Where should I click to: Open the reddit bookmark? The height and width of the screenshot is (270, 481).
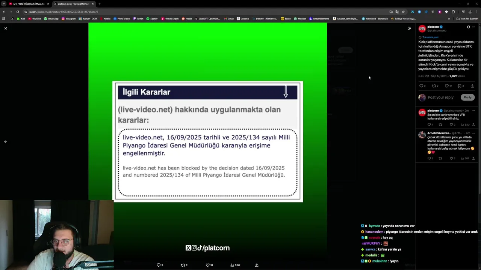point(186,18)
